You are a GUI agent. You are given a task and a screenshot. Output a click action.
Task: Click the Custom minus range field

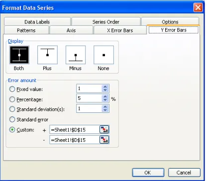[75, 140]
